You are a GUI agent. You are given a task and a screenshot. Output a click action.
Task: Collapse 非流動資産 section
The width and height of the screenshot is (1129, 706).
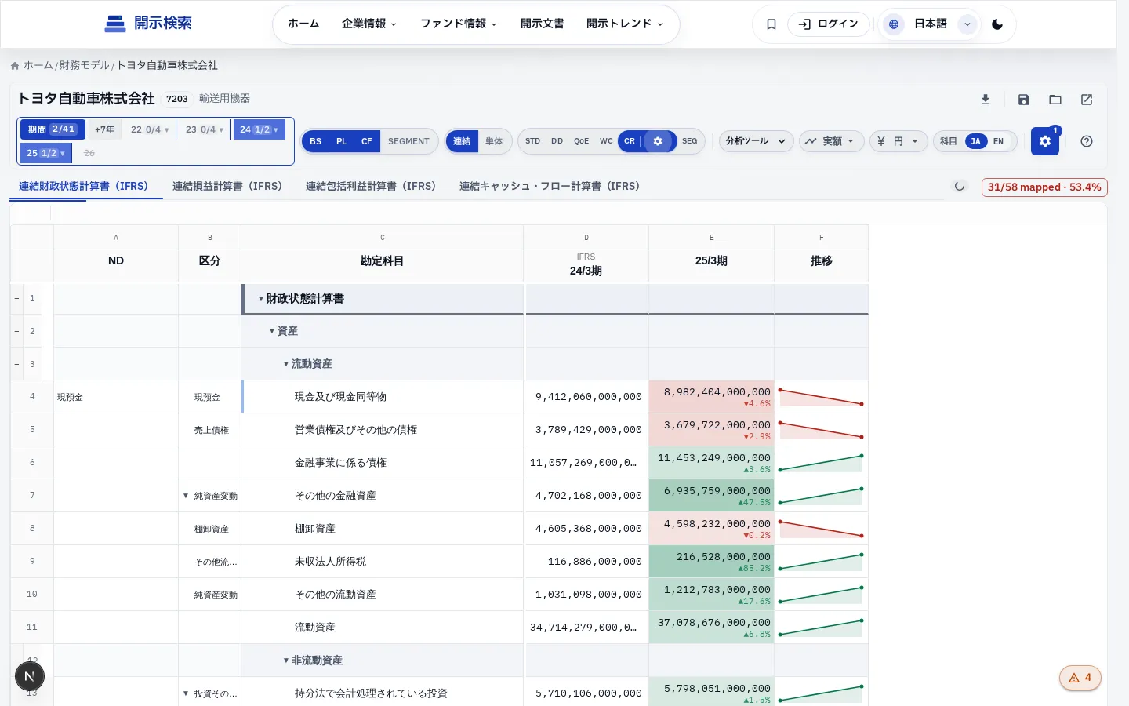coord(286,661)
